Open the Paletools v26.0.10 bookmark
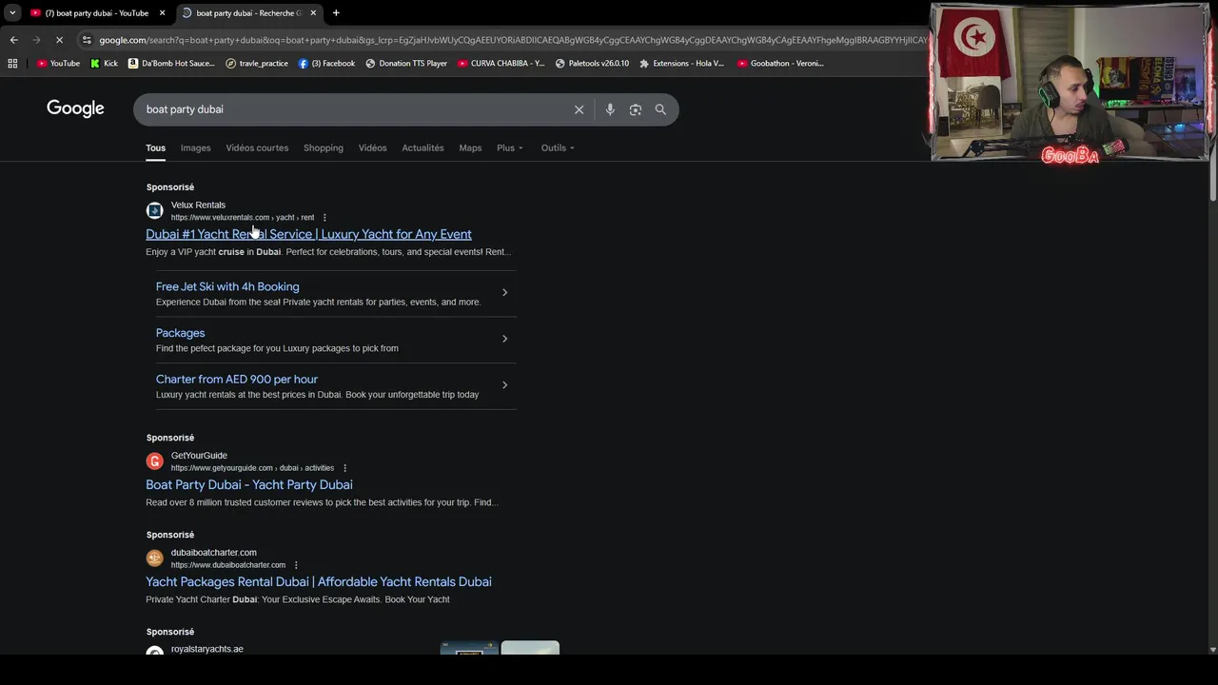The width and height of the screenshot is (1218, 685). click(x=592, y=64)
